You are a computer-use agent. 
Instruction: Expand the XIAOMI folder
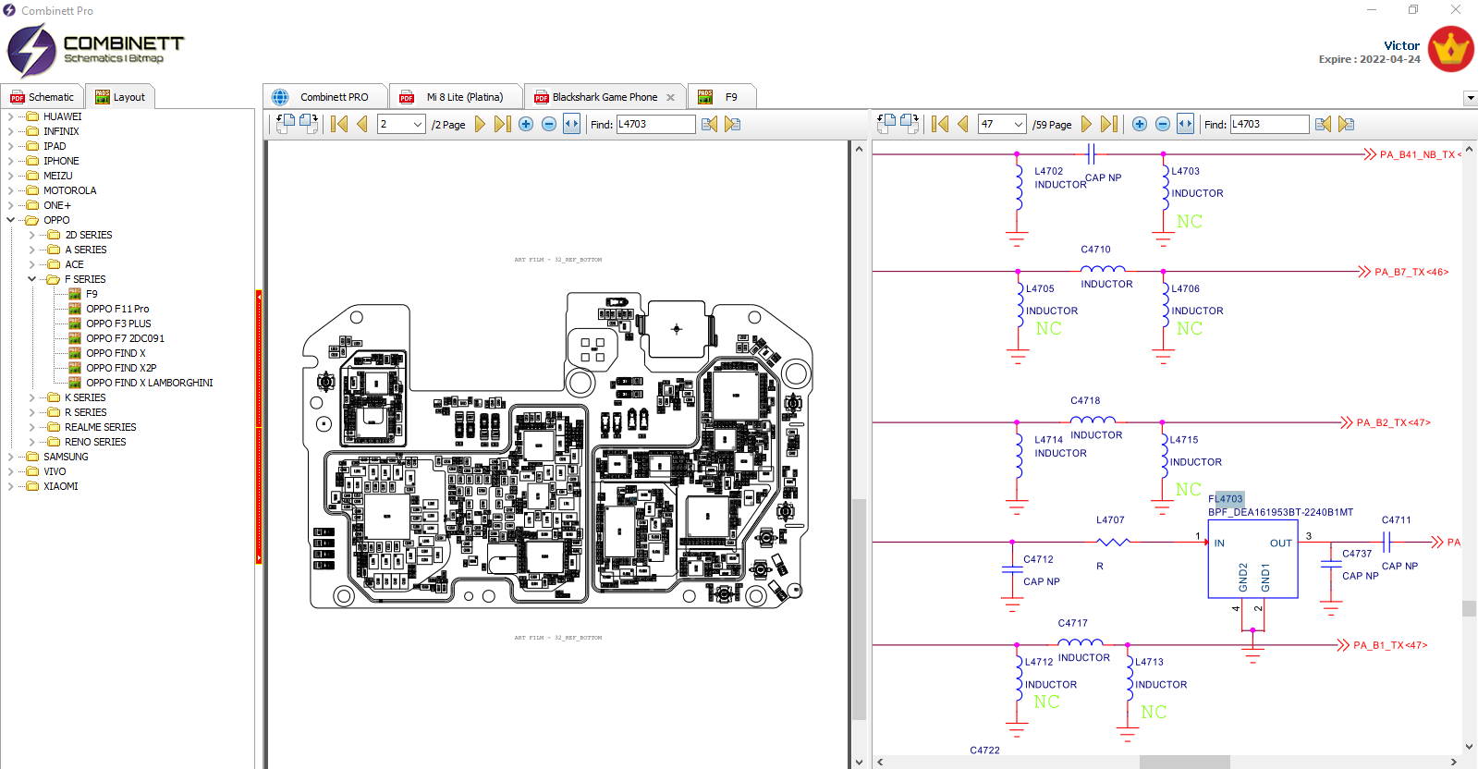pyautogui.click(x=10, y=486)
